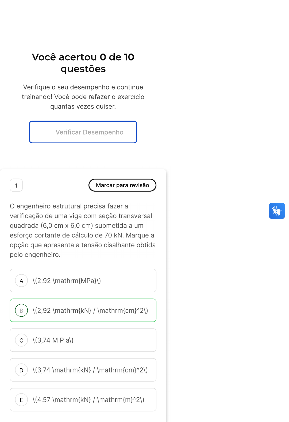Select the green letter B option circle

point(21,311)
